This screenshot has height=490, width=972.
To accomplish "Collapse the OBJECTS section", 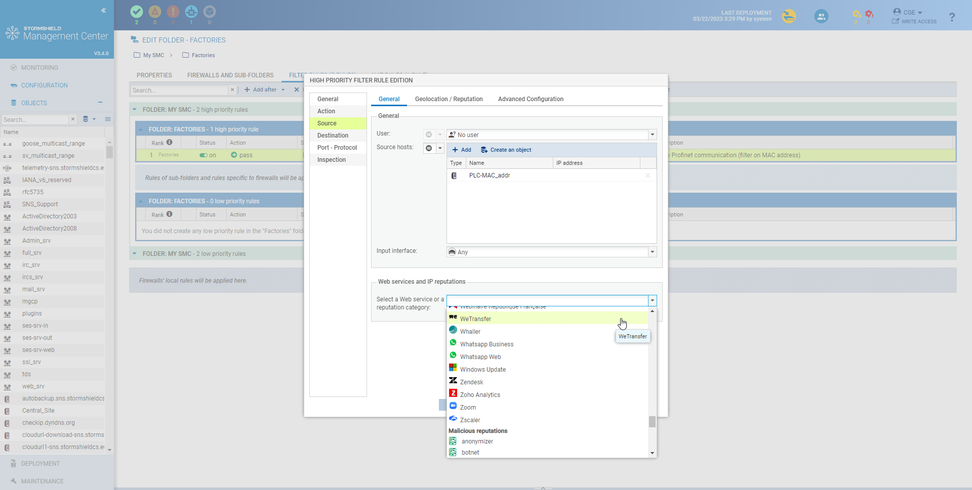I will tap(100, 103).
